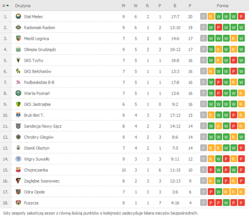Image resolution: width=249 pixels, height=218 pixels.
Task: Sort standings by the B goals column
Action: coord(175,6)
